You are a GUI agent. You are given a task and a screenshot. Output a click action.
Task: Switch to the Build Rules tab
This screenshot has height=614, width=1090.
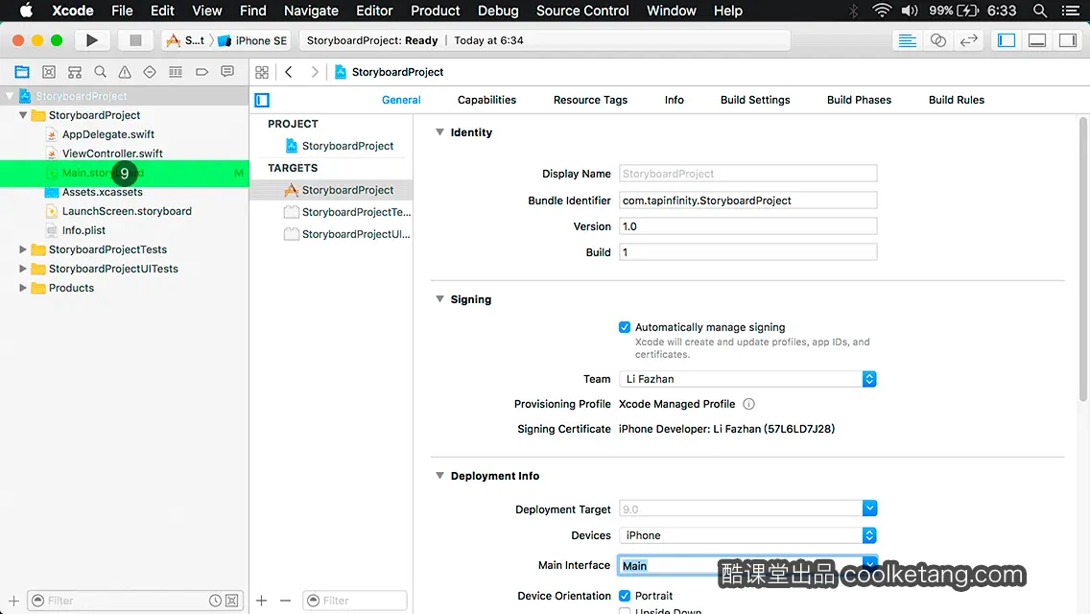956,100
